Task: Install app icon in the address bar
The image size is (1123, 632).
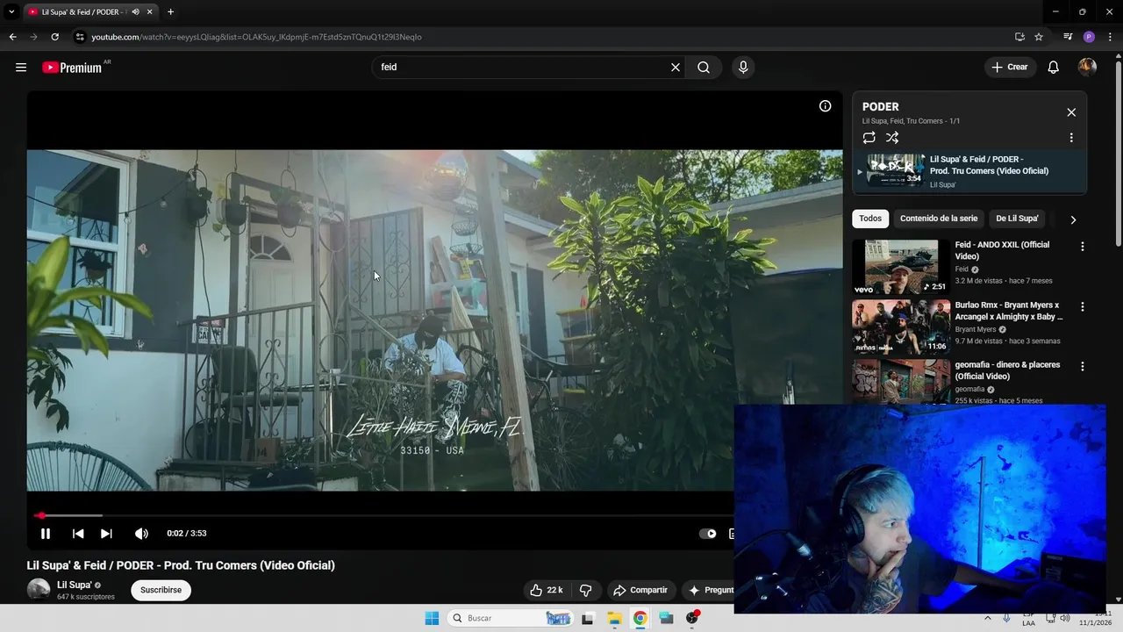Action: [x=1019, y=37]
